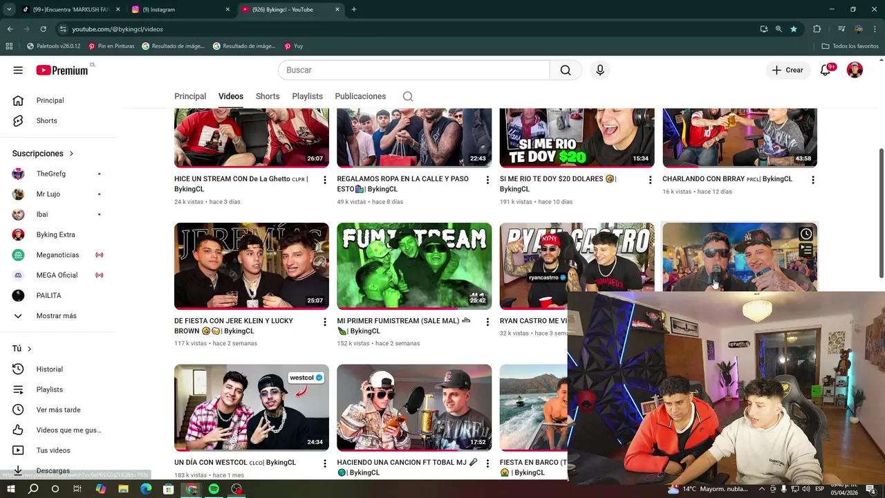Open File Explorer from the taskbar
Viewport: 885px width, 498px height.
[123, 489]
